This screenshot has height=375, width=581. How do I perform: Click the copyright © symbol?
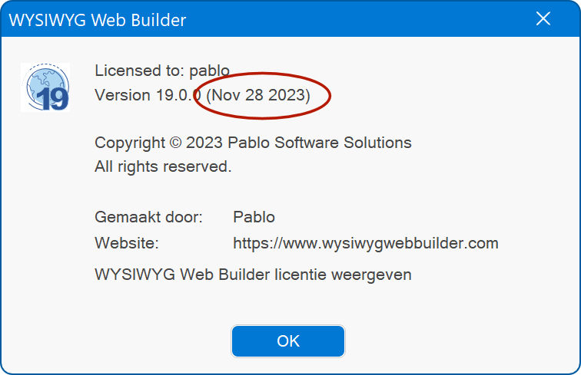point(176,143)
